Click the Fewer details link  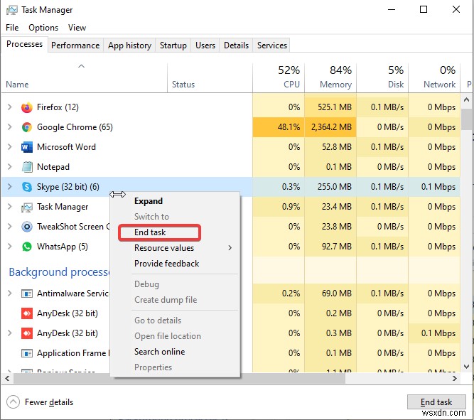(x=49, y=402)
